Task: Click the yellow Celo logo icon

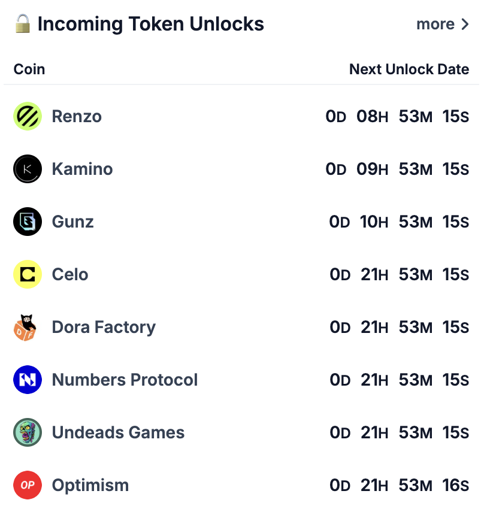Action: 28,274
